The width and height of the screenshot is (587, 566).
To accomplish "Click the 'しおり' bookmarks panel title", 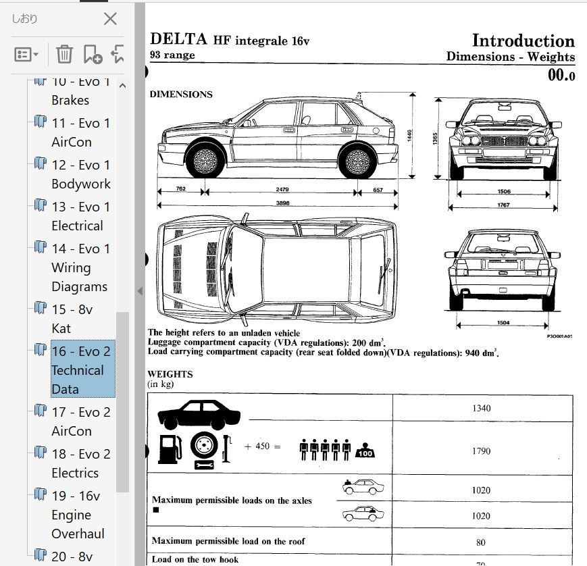I will click(25, 19).
